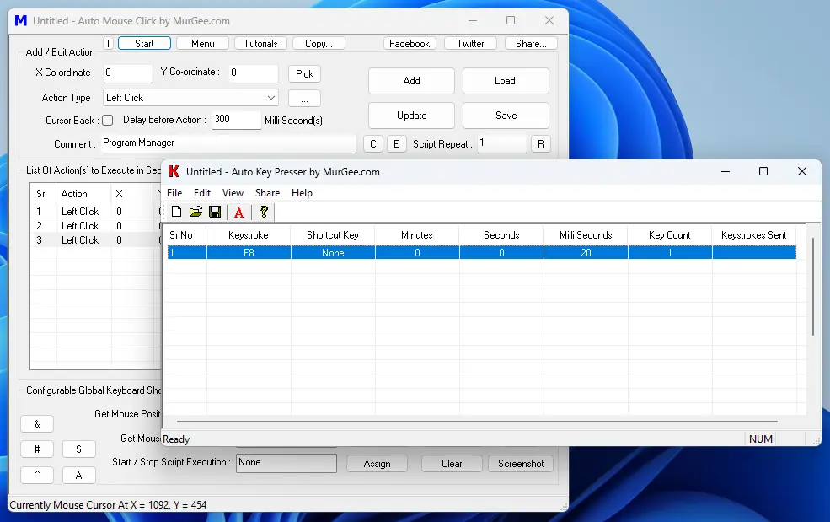Viewport: 830px width, 522px height.
Task: Select action row 2 Left Click
Action: (x=96, y=226)
